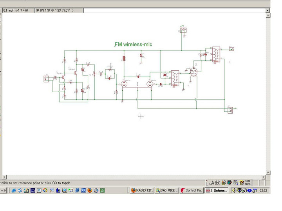282x211 pixels.
Task: Click the vertical scrollbar up arrow
Action: click(x=268, y=16)
